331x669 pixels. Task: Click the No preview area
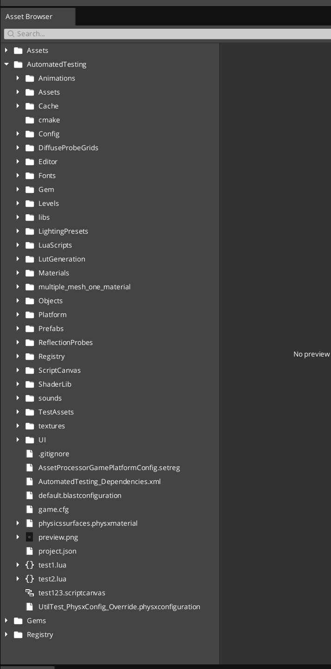(311, 354)
